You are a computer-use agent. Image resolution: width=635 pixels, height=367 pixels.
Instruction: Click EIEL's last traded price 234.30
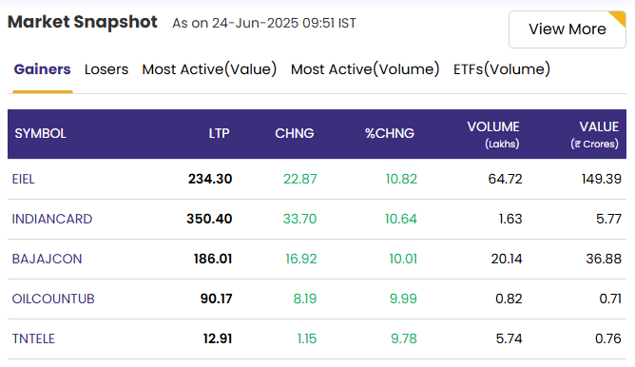pyautogui.click(x=210, y=179)
